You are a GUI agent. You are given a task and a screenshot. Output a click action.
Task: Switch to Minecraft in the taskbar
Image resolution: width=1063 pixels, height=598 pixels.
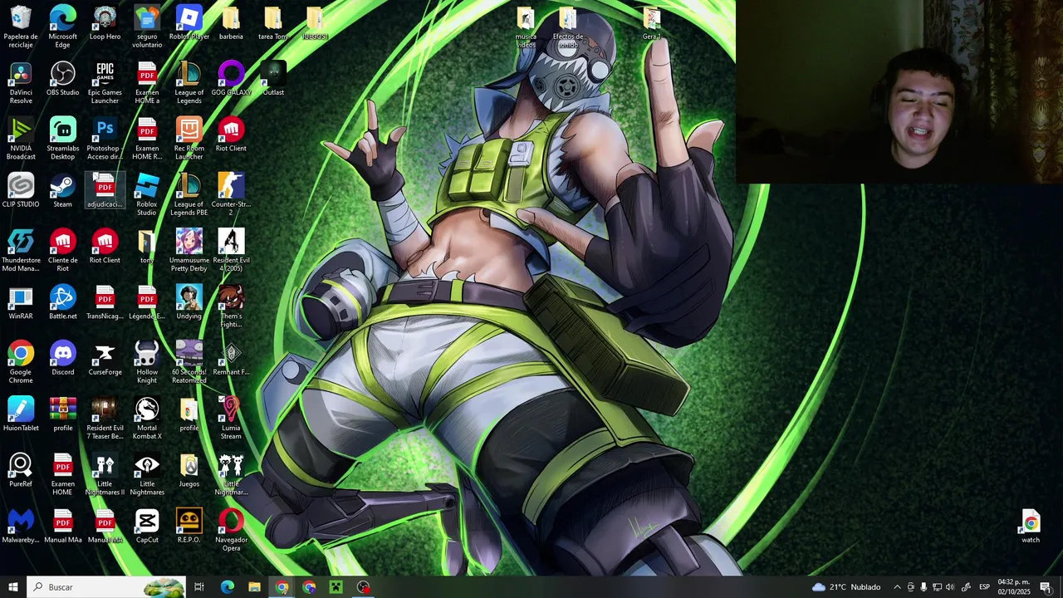pyautogui.click(x=336, y=587)
